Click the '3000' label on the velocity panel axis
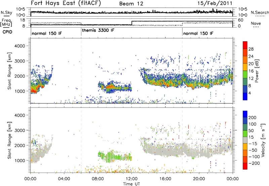This screenshot has width=269, height=186. point(20,130)
